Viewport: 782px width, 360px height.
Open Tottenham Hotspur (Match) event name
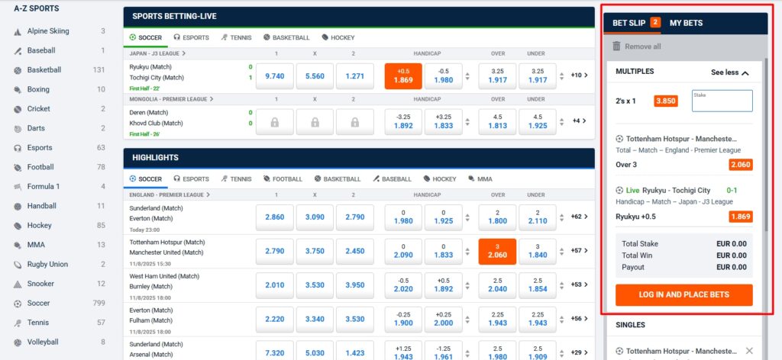click(167, 242)
